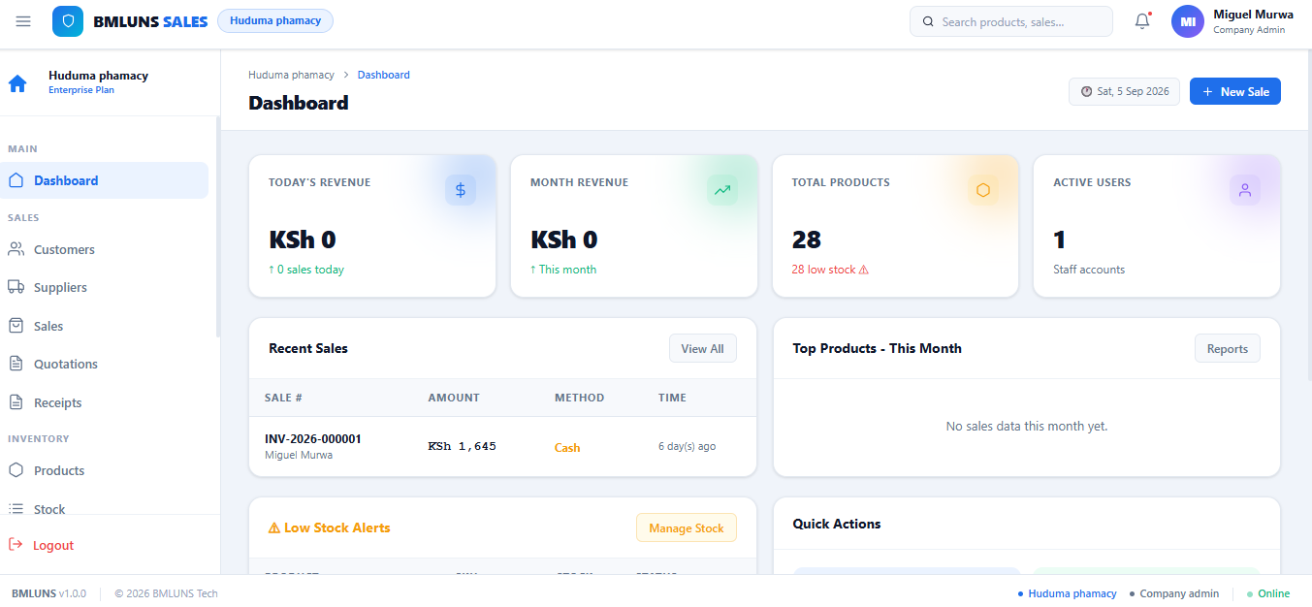The height and width of the screenshot is (607, 1312).
Task: Click the Enterprise Plan label
Action: [81, 90]
